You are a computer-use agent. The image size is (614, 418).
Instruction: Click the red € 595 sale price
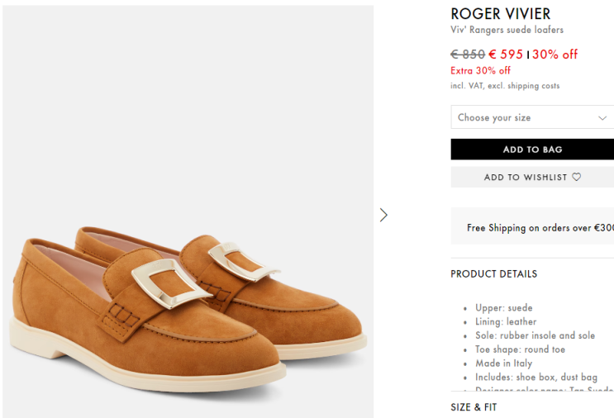click(x=506, y=55)
